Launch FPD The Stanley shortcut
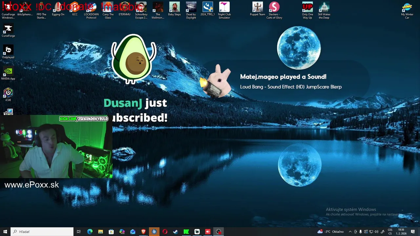The width and height of the screenshot is (420, 236). [41, 10]
